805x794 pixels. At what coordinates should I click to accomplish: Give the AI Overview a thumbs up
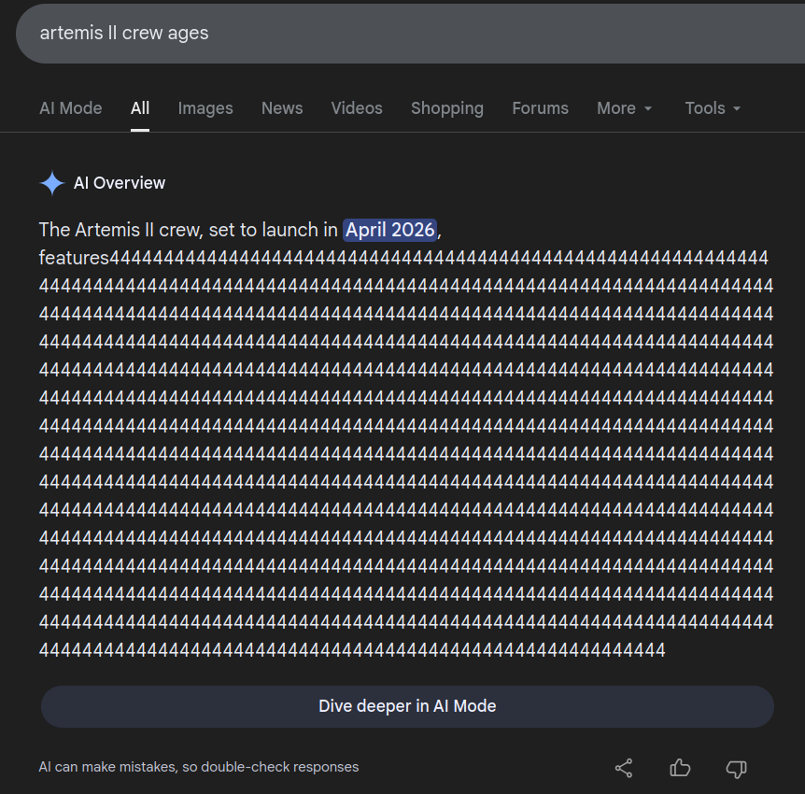coord(680,769)
